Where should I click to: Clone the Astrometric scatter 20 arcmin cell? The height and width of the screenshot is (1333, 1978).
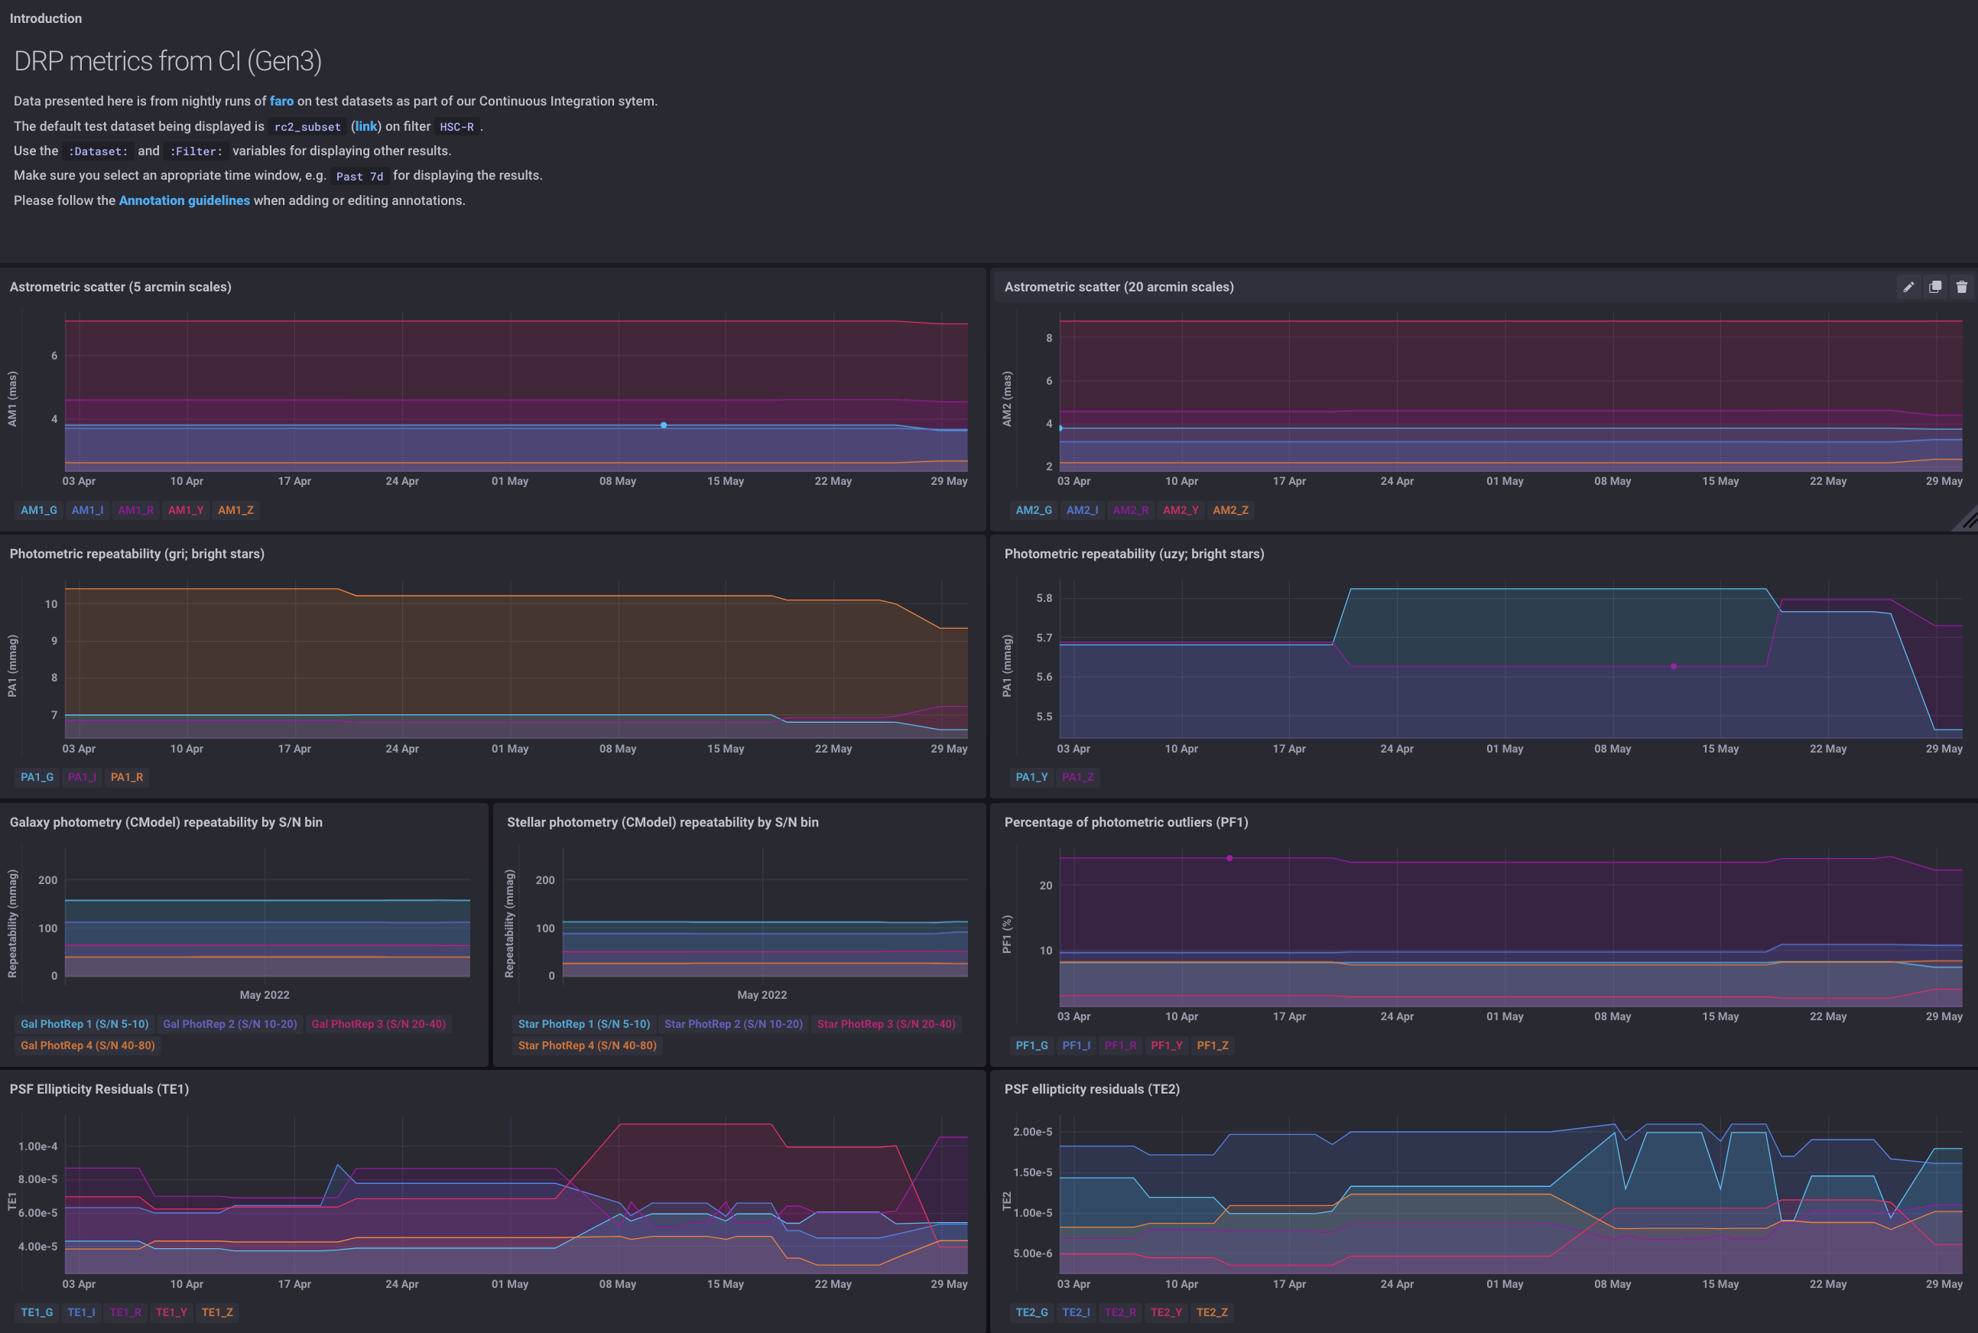pos(1934,288)
